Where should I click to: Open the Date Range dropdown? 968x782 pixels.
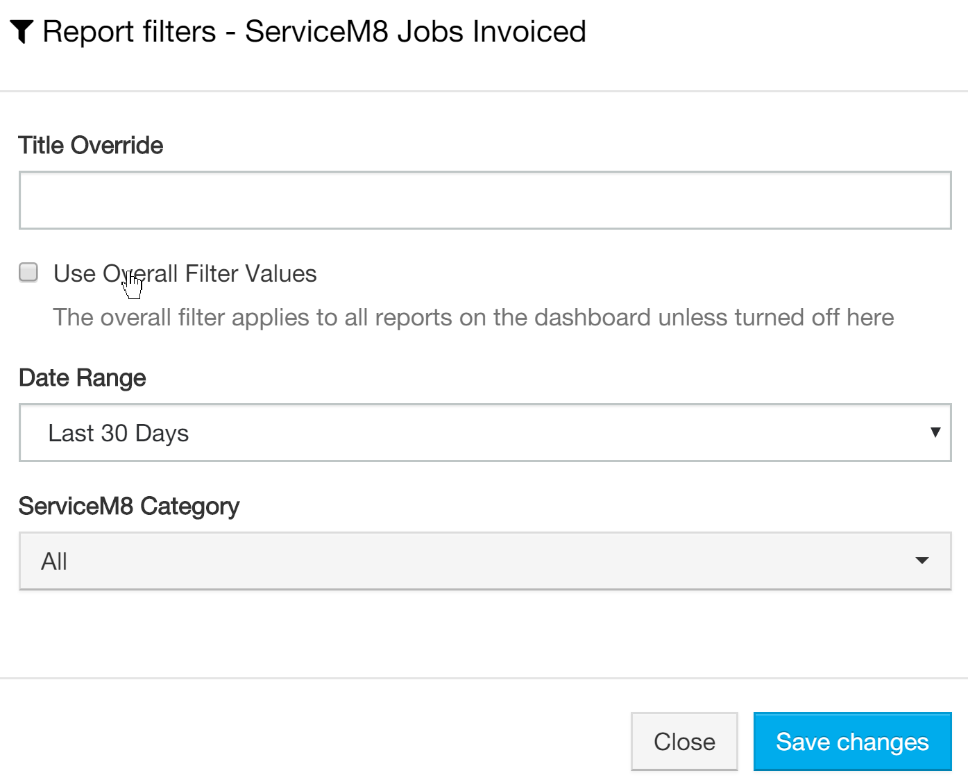[x=484, y=433]
